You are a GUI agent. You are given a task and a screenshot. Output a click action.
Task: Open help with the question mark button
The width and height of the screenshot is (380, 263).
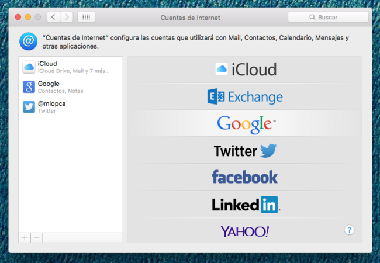tap(349, 230)
